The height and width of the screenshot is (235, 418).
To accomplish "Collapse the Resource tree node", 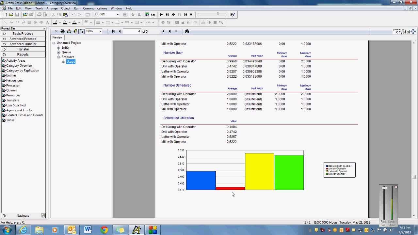I will tap(59, 57).
